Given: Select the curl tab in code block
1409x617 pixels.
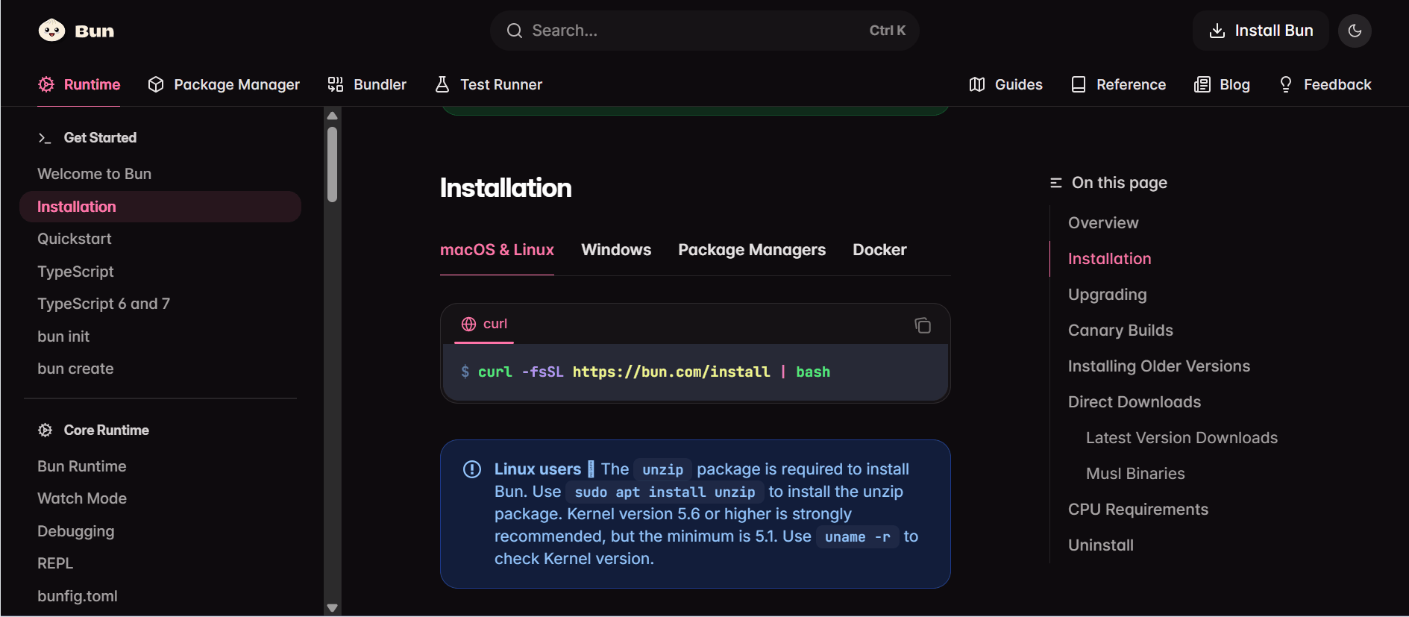Looking at the screenshot, I should click(485, 324).
